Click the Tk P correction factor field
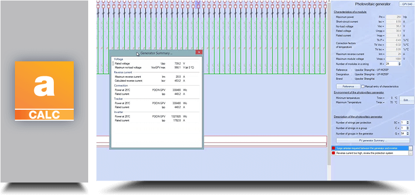This screenshot has width=415, height=195. 394,40
